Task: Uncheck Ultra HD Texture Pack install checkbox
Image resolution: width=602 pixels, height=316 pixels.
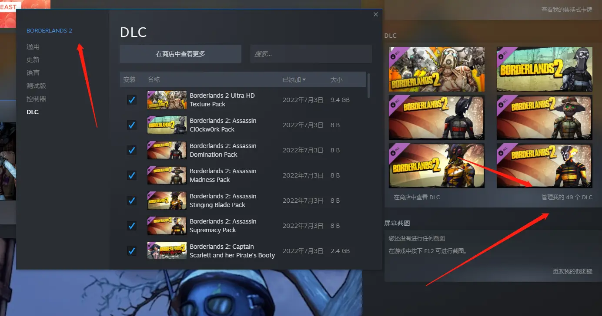Action: (131, 100)
